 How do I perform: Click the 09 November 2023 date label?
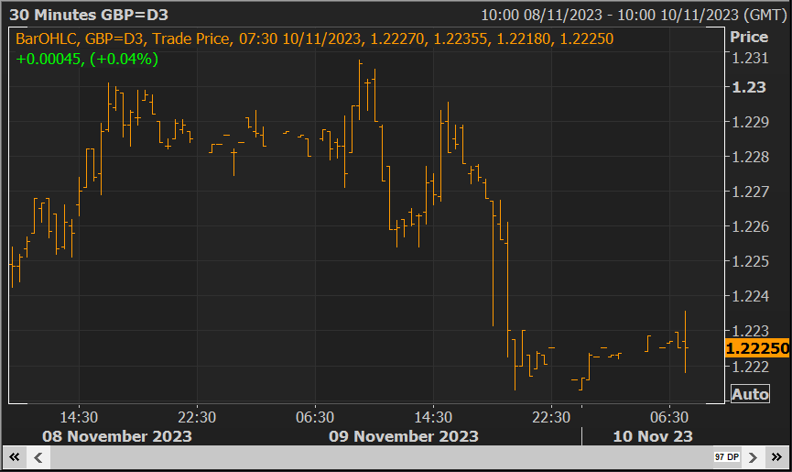[404, 436]
